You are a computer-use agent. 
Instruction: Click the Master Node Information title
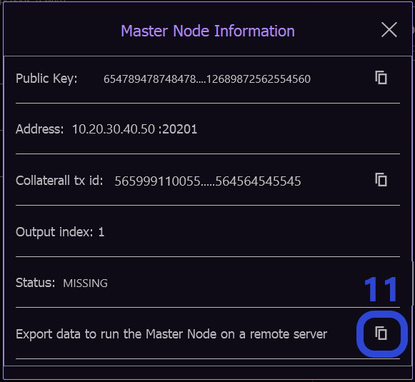coord(208,31)
